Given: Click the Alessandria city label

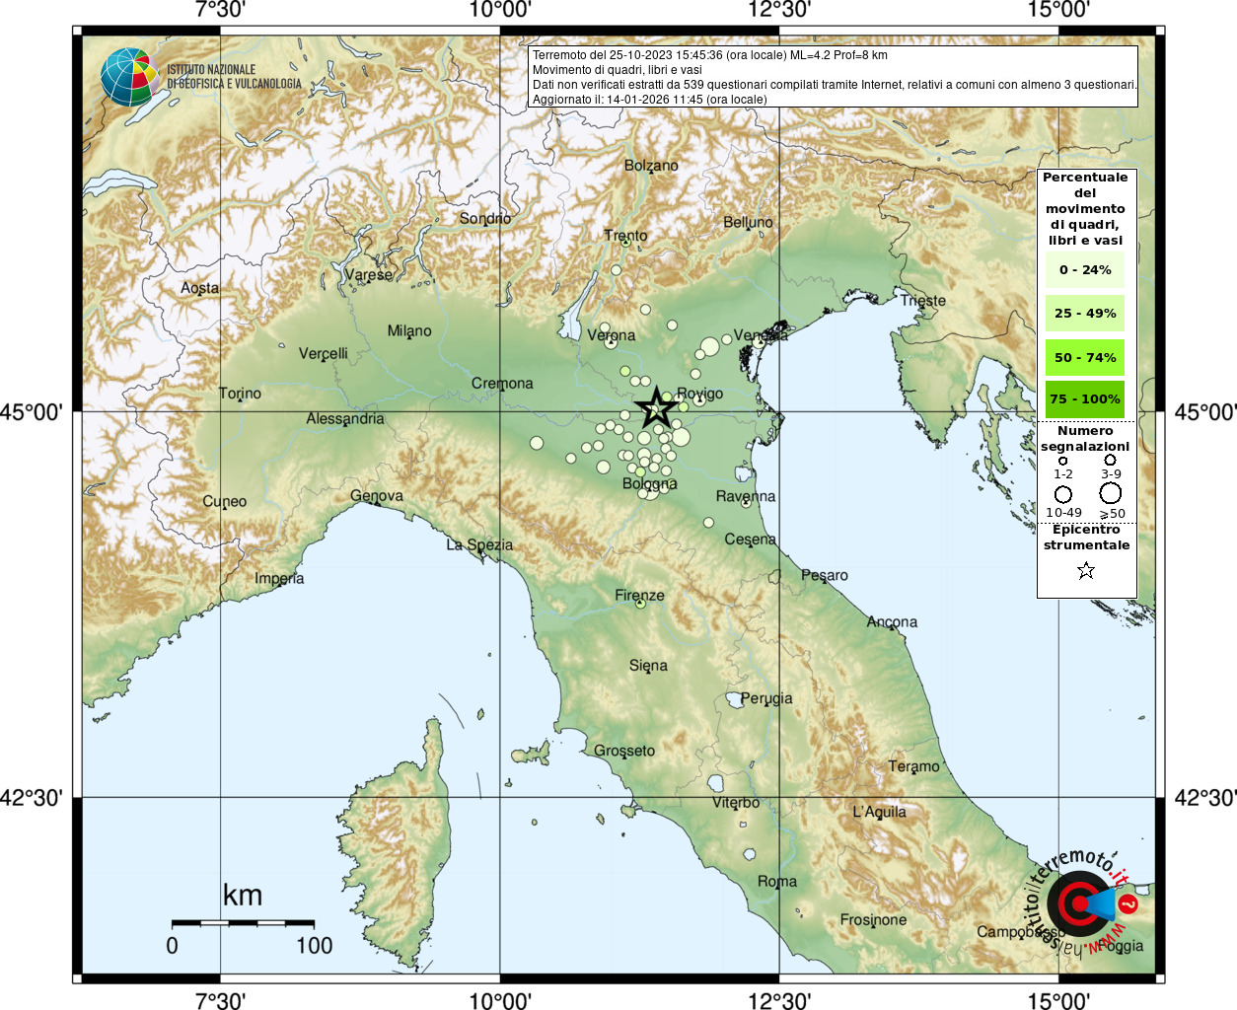Looking at the screenshot, I should point(345,418).
